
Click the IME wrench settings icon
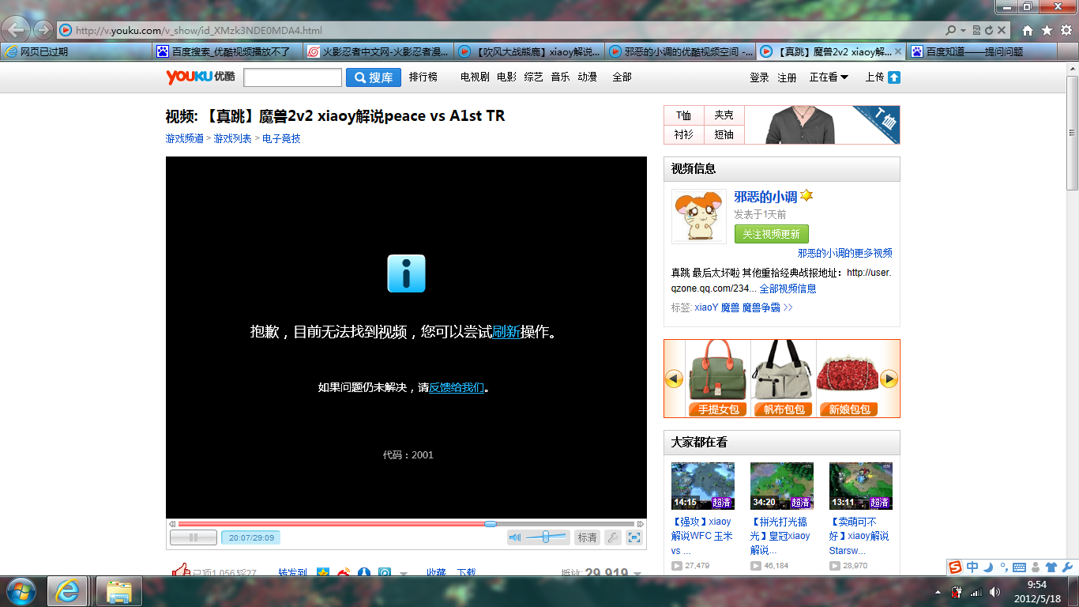point(1067,567)
